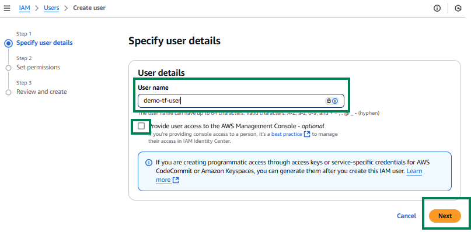Select the Step 3 Review and create indicator
The width and height of the screenshot is (471, 232).
click(8, 92)
